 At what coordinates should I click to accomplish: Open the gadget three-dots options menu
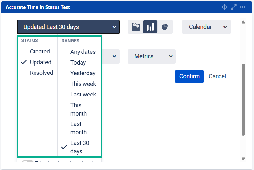tap(243, 7)
